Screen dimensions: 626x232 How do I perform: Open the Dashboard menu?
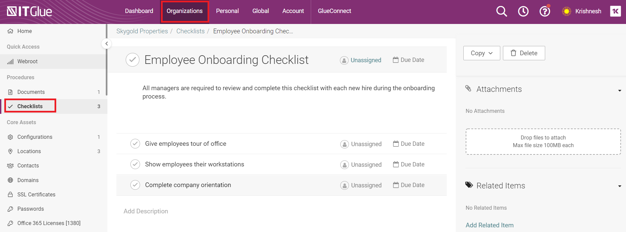click(x=139, y=11)
